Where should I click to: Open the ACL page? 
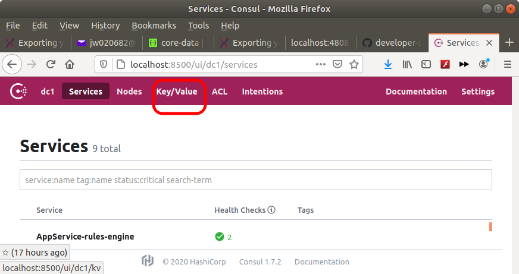(220, 92)
